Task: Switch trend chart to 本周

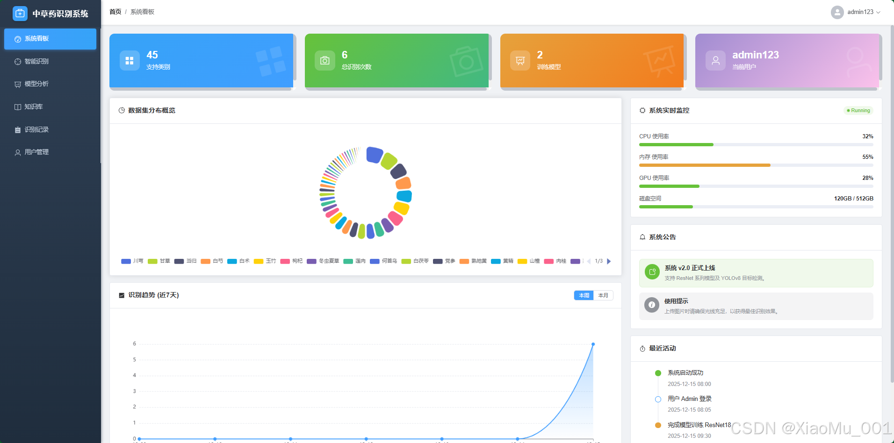Action: click(584, 295)
